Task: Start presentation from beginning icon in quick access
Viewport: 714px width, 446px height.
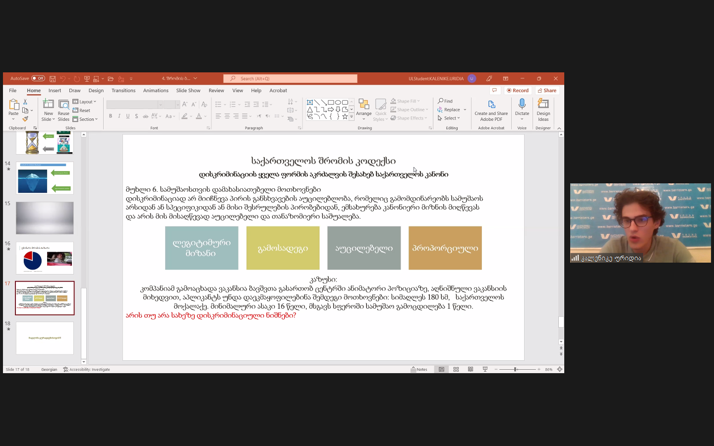Action: [x=87, y=79]
